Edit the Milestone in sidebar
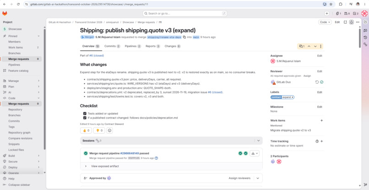 coord(320,107)
